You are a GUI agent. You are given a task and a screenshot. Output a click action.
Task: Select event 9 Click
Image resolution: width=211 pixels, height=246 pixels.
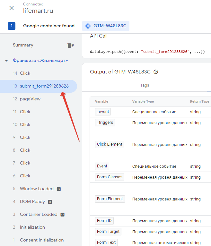[x=39, y=138]
